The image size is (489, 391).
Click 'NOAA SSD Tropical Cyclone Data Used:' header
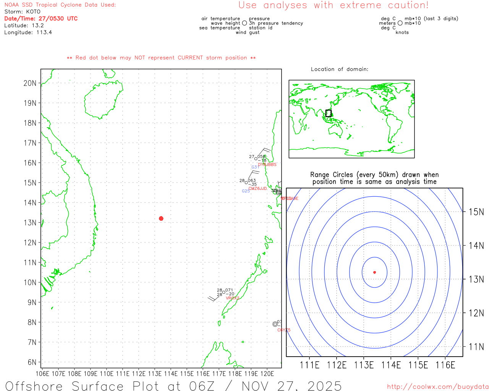point(60,5)
